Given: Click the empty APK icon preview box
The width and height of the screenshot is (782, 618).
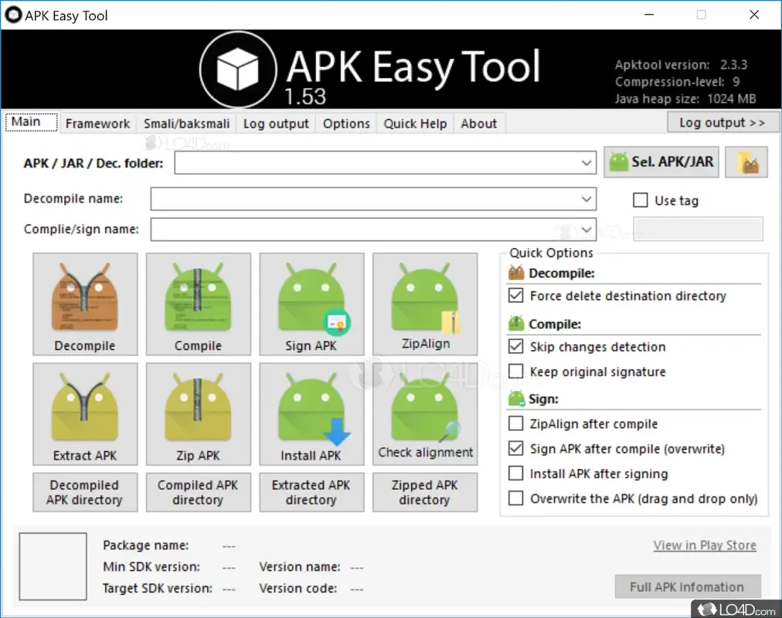Looking at the screenshot, I should point(53,566).
